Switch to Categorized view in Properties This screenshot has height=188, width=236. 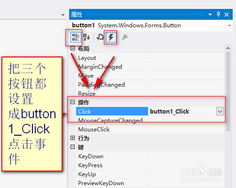click(76, 37)
